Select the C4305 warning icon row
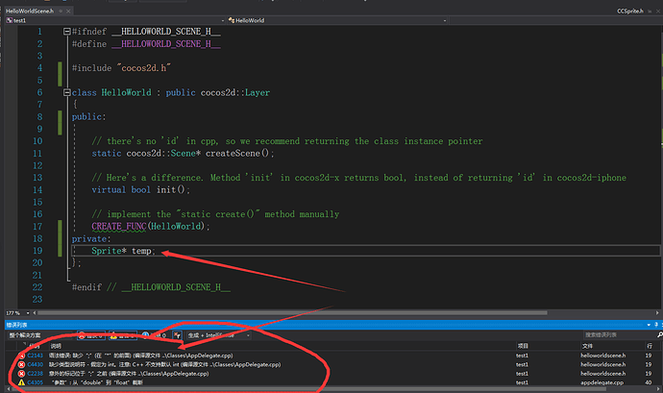The width and height of the screenshot is (663, 393). point(21,382)
